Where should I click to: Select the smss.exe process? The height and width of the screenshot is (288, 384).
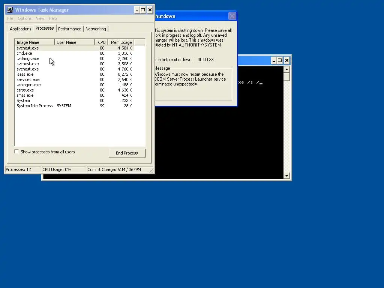click(x=75, y=95)
